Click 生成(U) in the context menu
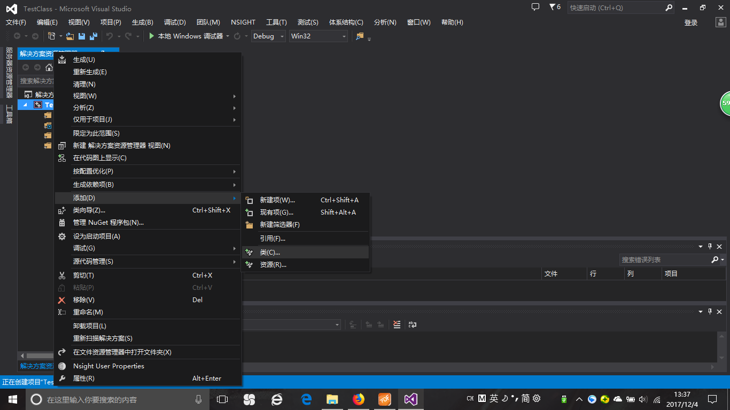The image size is (730, 410). [x=148, y=59]
